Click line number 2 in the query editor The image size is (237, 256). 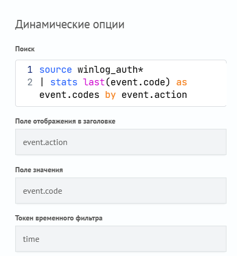pyautogui.click(x=30, y=82)
